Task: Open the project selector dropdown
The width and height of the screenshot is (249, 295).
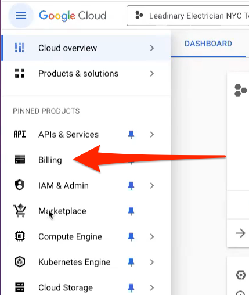Action: coord(187,16)
